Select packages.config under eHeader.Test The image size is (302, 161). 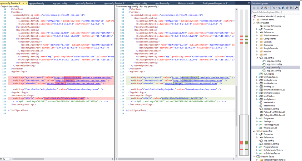coord(271,144)
